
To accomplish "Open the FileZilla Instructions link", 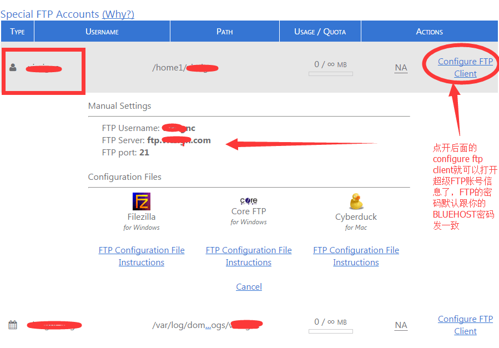I will (141, 262).
